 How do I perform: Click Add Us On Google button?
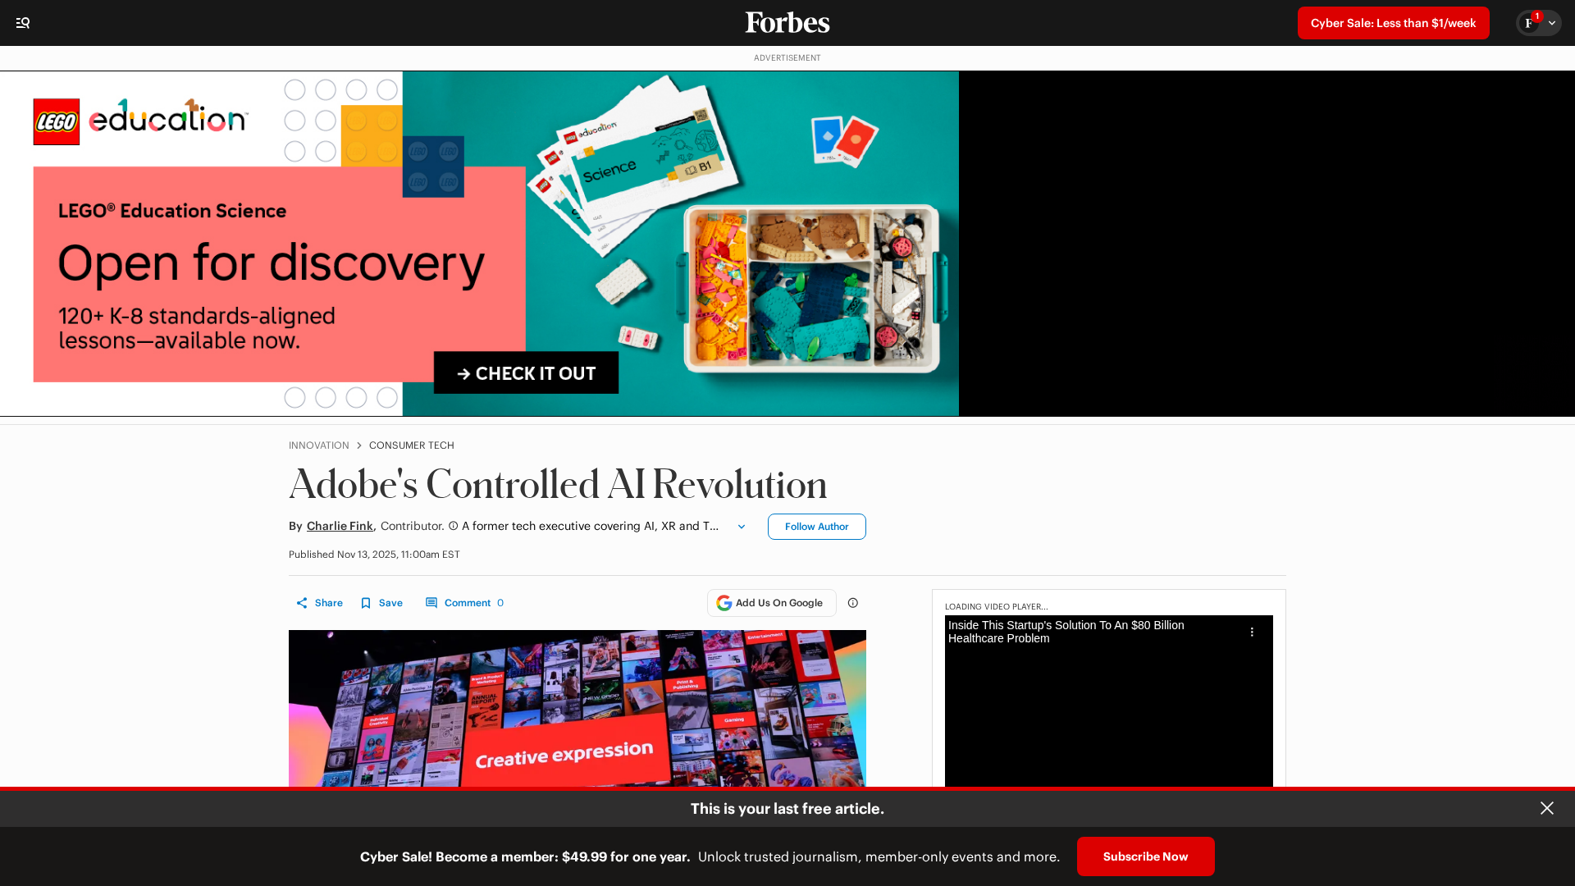point(771,603)
